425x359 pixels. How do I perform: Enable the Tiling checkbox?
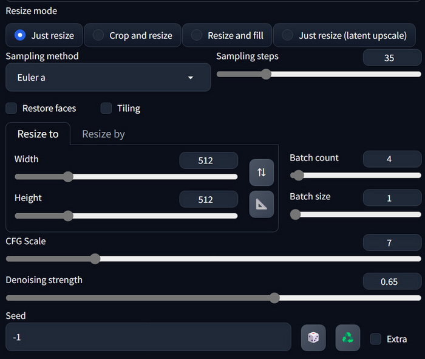click(x=106, y=108)
